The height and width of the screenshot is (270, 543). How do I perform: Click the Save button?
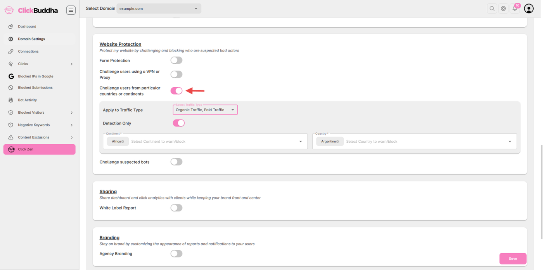[512, 258]
